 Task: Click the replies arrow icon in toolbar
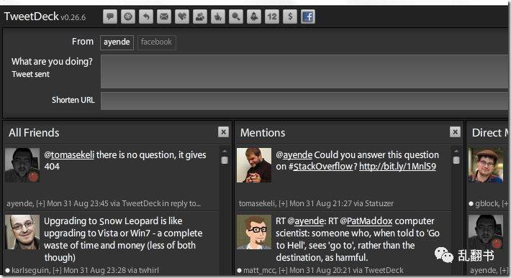point(146,17)
